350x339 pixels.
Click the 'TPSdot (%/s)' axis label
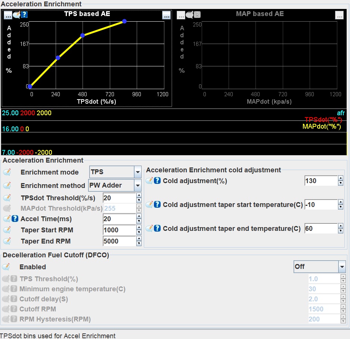point(96,102)
